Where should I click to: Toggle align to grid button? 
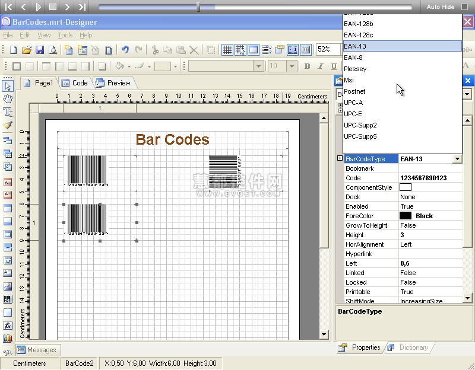(240, 50)
